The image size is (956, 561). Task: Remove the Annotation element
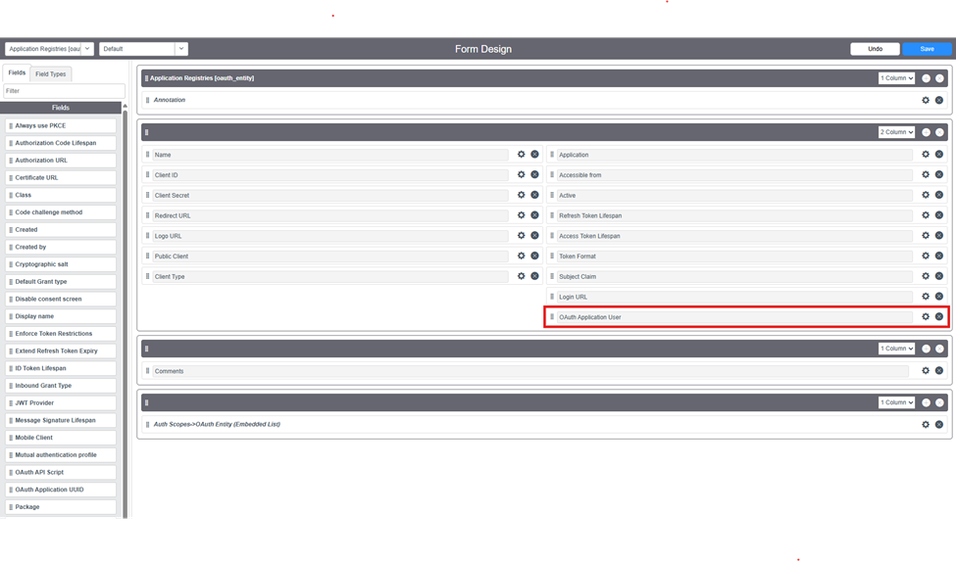click(x=939, y=100)
